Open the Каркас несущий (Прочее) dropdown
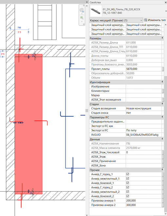167x216 pixels. (116, 20)
